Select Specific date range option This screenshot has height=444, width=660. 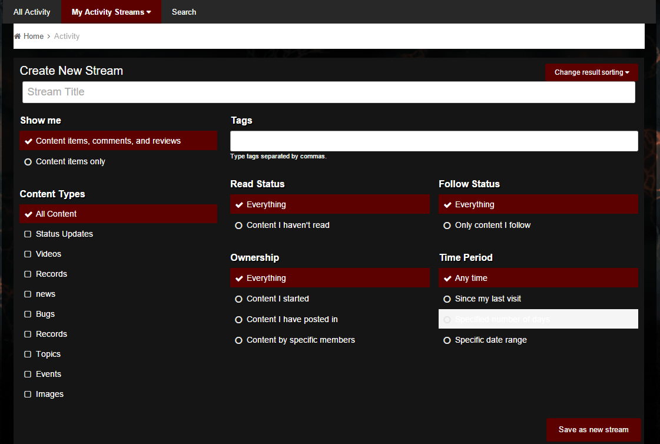point(538,340)
